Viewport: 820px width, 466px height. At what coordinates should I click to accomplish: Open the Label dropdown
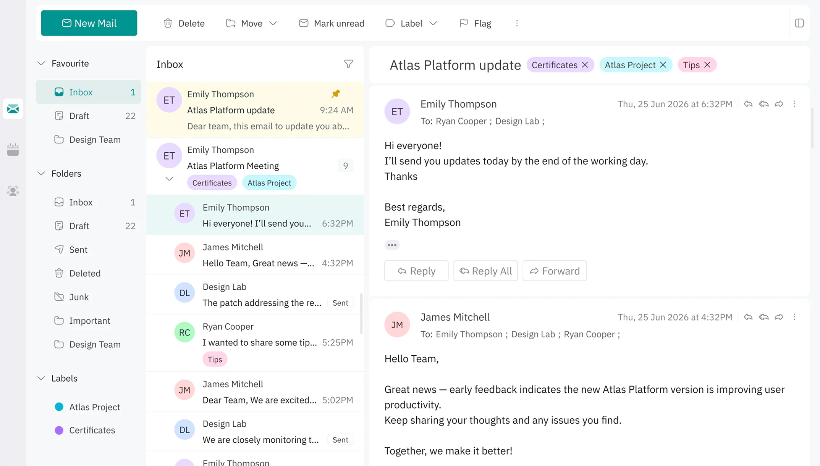411,23
